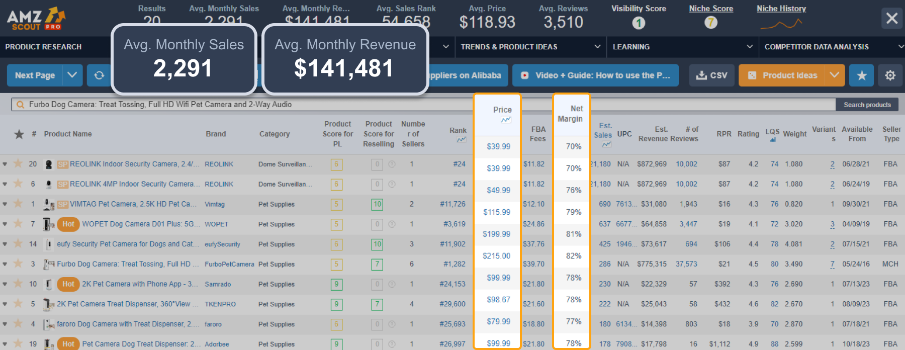Viewport: 905px width, 350px height.
Task: Expand the VIMTAG Pet Camera row arrow
Action: pyautogui.click(x=5, y=204)
